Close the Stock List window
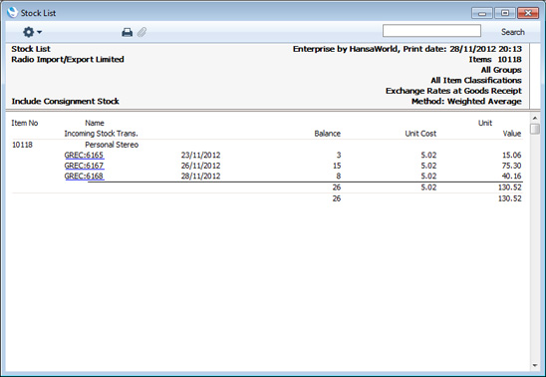The width and height of the screenshot is (546, 377). pyautogui.click(x=528, y=13)
